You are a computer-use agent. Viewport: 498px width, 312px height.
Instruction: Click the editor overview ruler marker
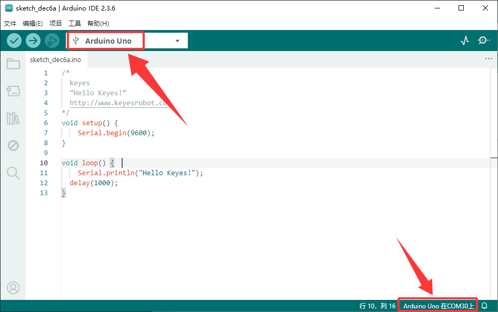(494, 158)
